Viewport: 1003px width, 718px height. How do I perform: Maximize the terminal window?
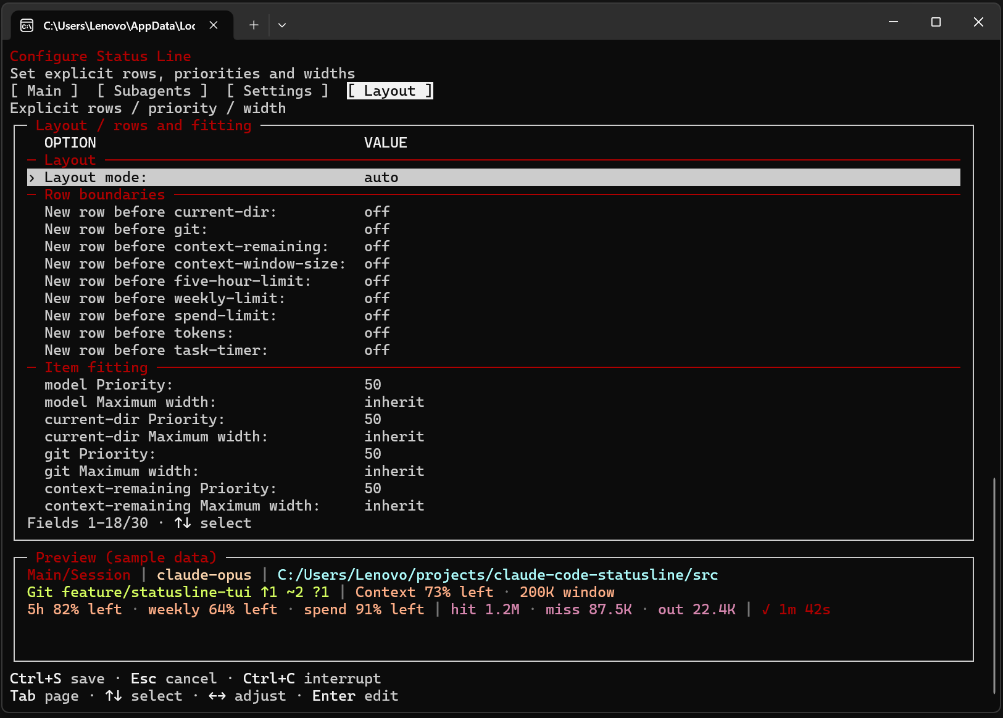pos(936,22)
